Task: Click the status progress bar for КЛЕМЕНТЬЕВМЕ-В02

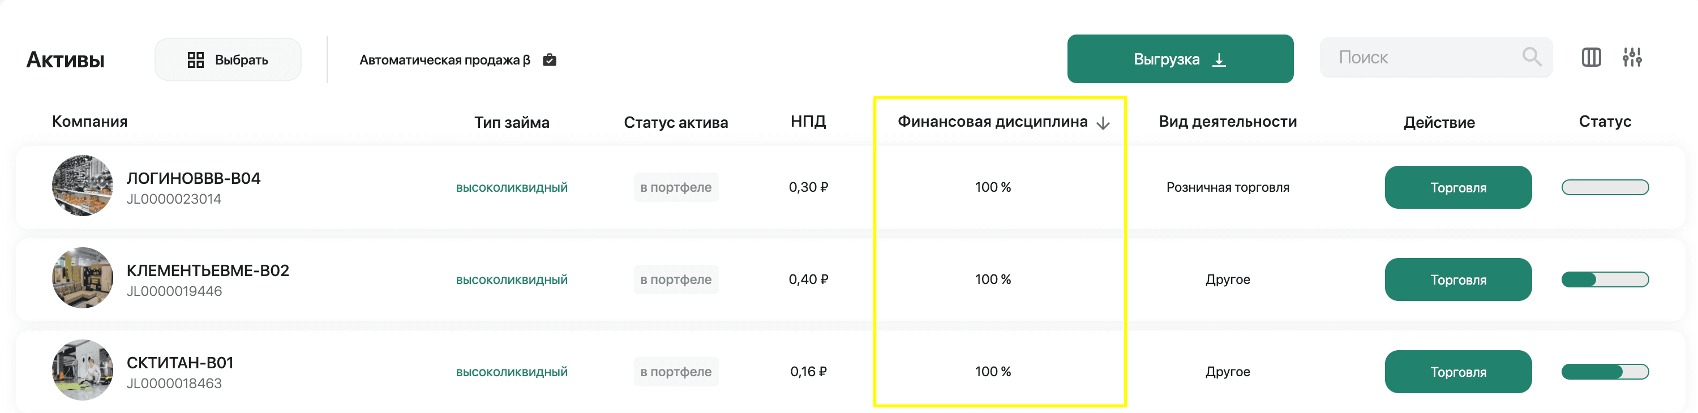Action: (x=1605, y=280)
